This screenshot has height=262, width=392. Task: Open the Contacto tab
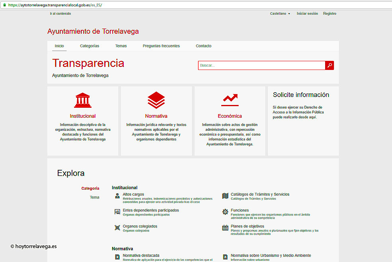coord(203,46)
